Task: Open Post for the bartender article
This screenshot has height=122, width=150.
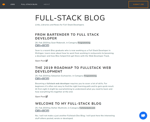Action: click(x=41, y=61)
